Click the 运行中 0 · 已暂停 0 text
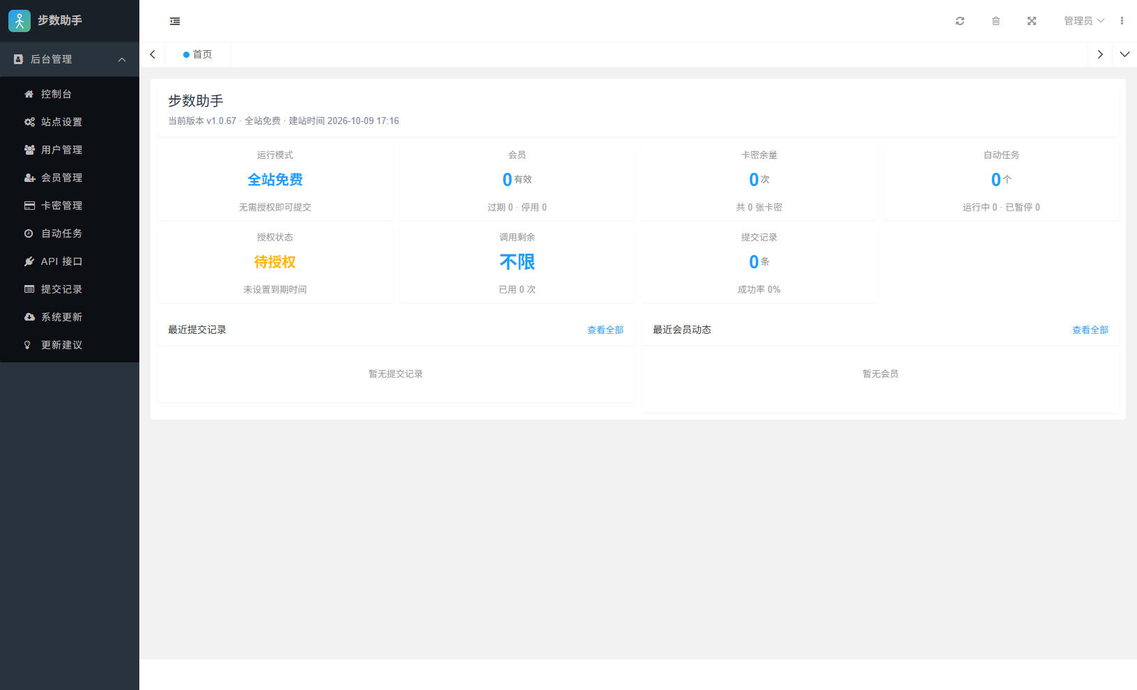Viewport: 1137px width, 690px height. 1001,207
